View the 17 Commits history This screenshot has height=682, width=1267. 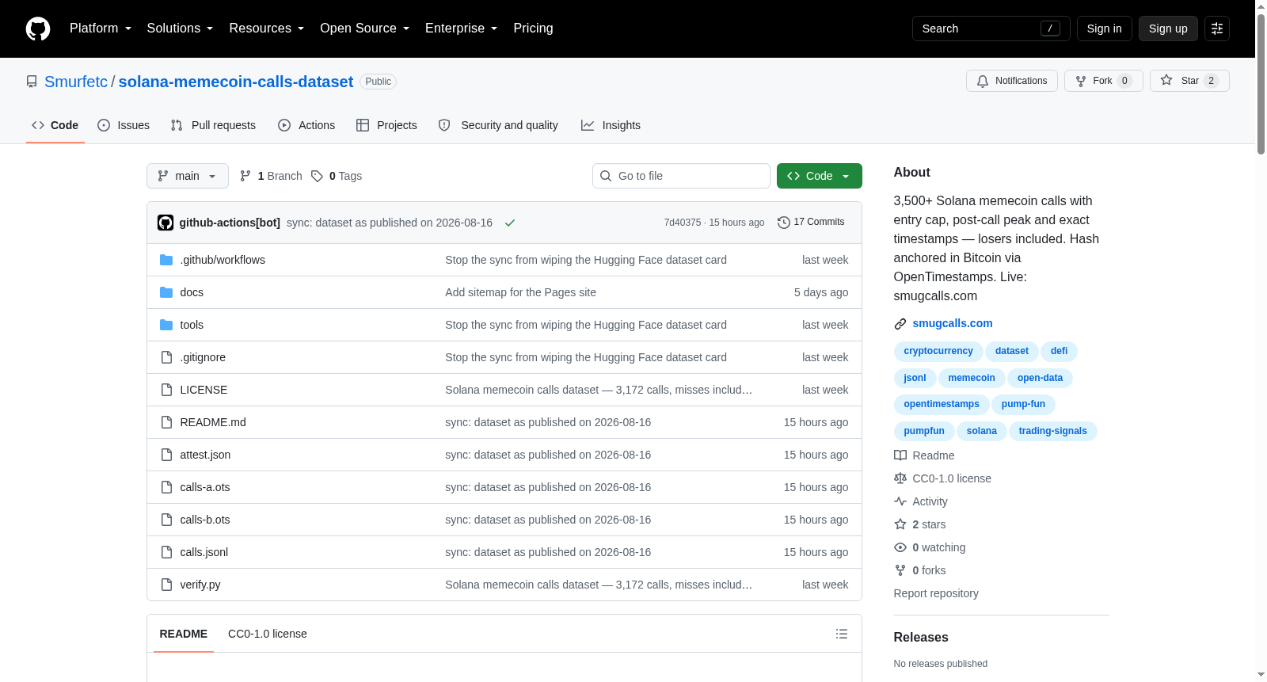tap(811, 223)
